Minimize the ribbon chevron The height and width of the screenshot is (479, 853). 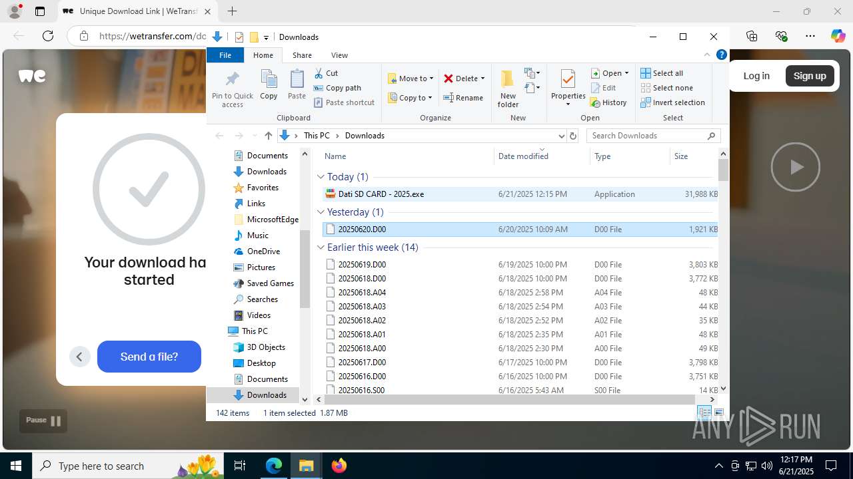point(707,55)
